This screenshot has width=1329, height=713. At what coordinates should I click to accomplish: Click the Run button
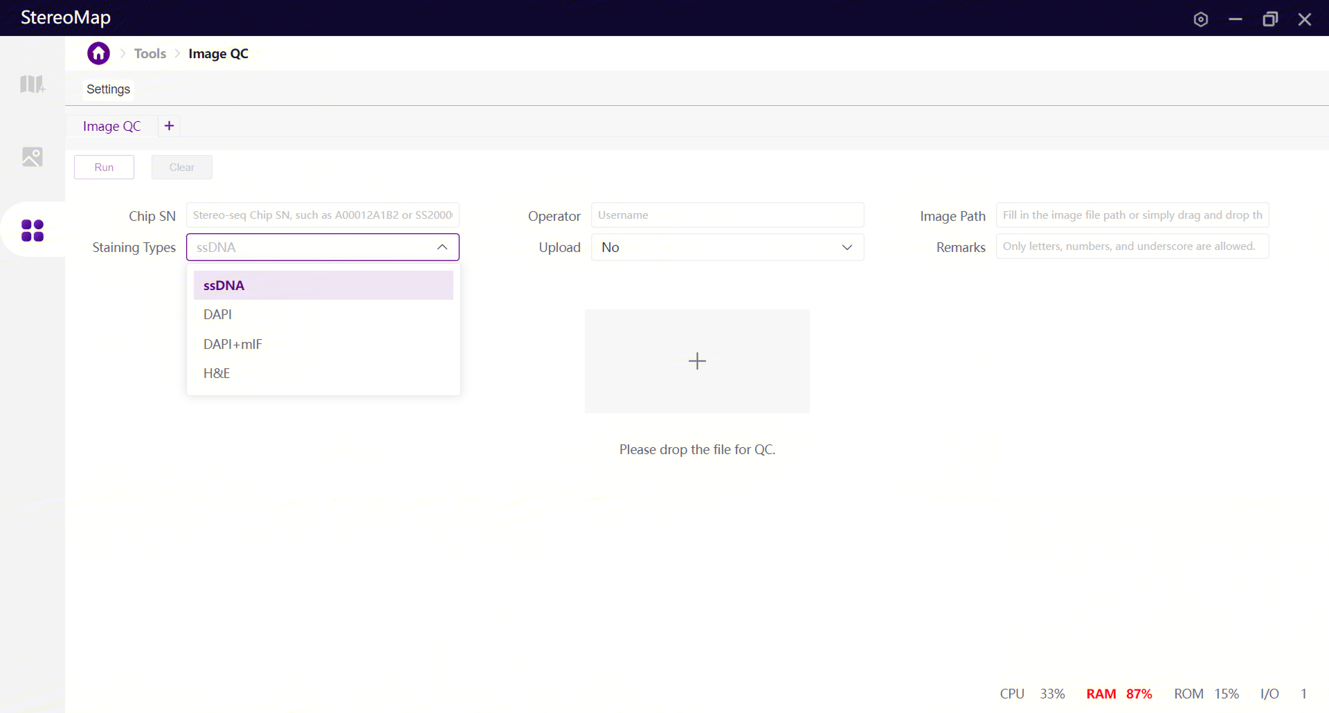point(104,167)
